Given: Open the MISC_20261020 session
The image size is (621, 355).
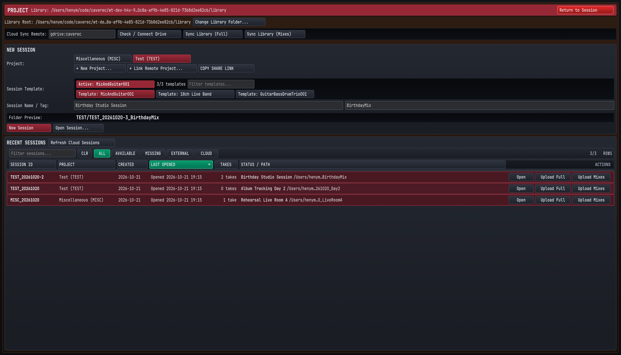Looking at the screenshot, I should pos(521,200).
